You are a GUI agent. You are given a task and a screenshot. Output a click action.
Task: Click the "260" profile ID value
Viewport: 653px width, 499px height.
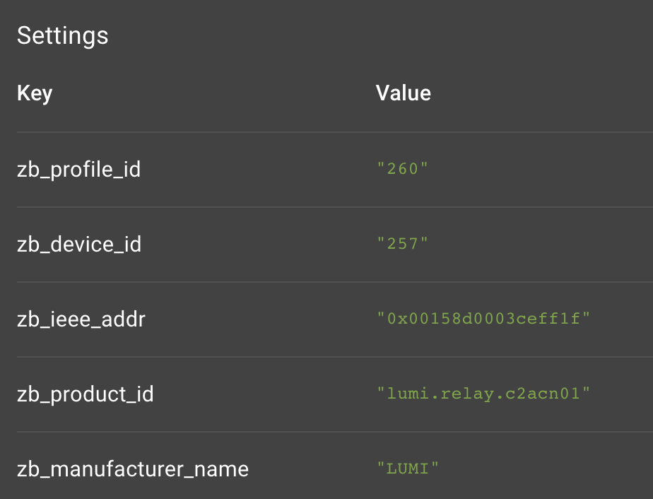pos(403,170)
